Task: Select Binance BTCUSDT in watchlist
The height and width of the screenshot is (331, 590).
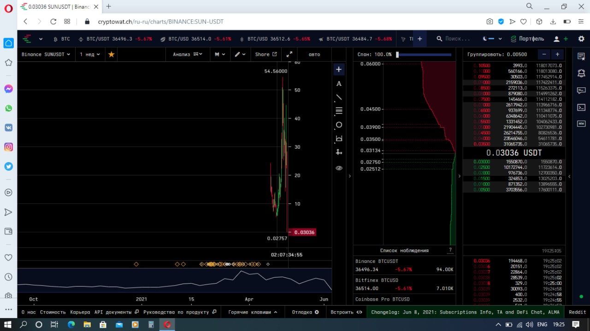Action: click(x=404, y=265)
